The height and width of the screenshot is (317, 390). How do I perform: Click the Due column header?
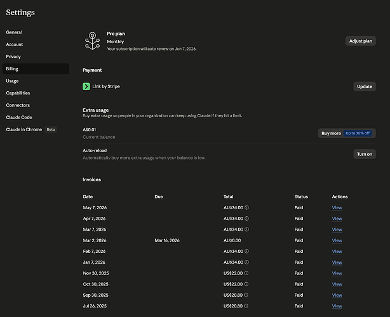pyautogui.click(x=159, y=197)
